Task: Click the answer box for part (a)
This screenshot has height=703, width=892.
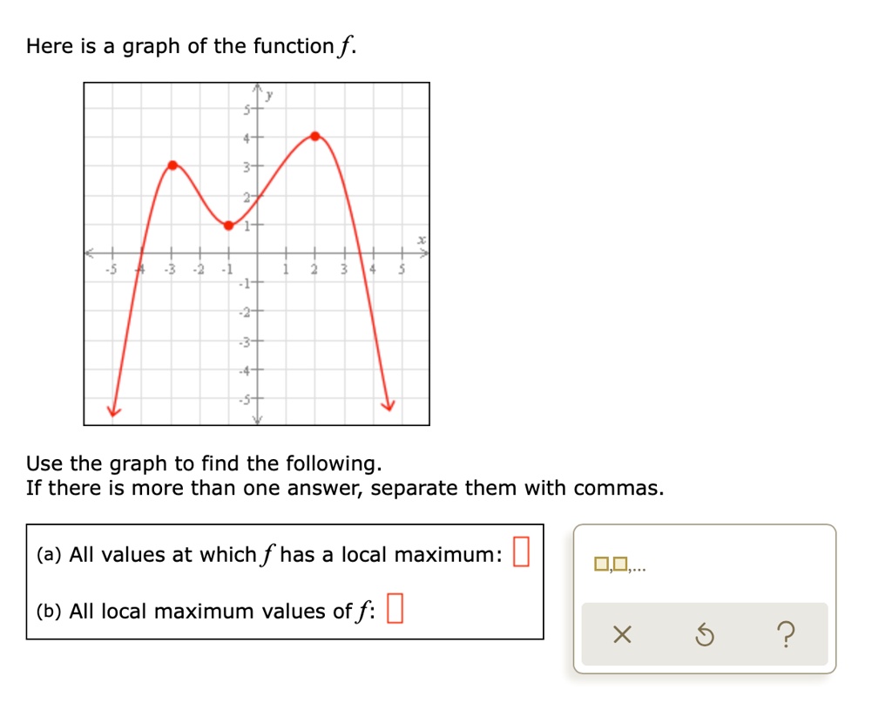Action: (522, 552)
